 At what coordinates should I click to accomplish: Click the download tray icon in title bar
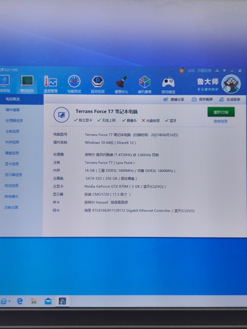[x=217, y=70]
